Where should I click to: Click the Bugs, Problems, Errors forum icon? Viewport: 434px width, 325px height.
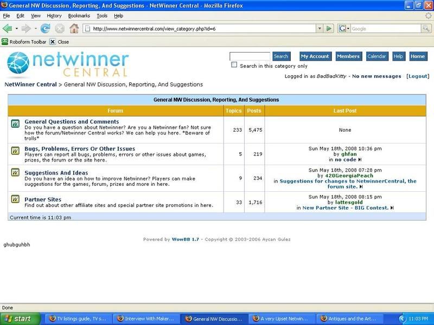pos(15,151)
